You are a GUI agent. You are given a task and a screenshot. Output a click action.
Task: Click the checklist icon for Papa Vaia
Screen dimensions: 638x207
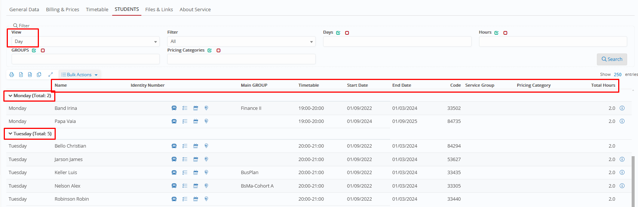pos(185,121)
